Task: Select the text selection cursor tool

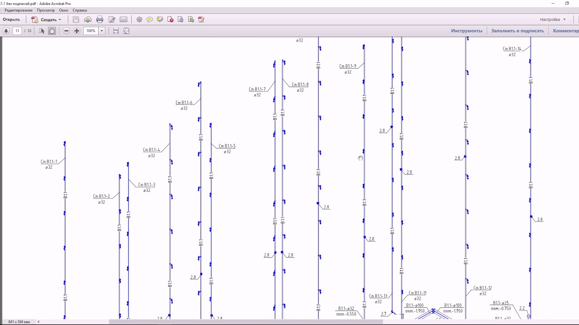Action: point(42,31)
